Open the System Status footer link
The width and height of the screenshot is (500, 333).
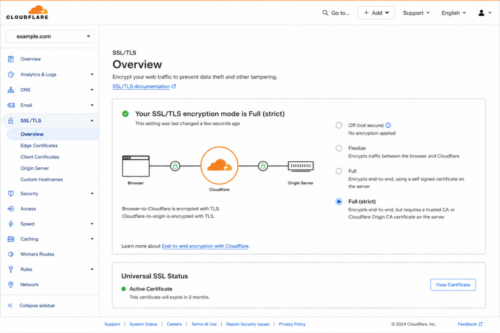click(143, 324)
